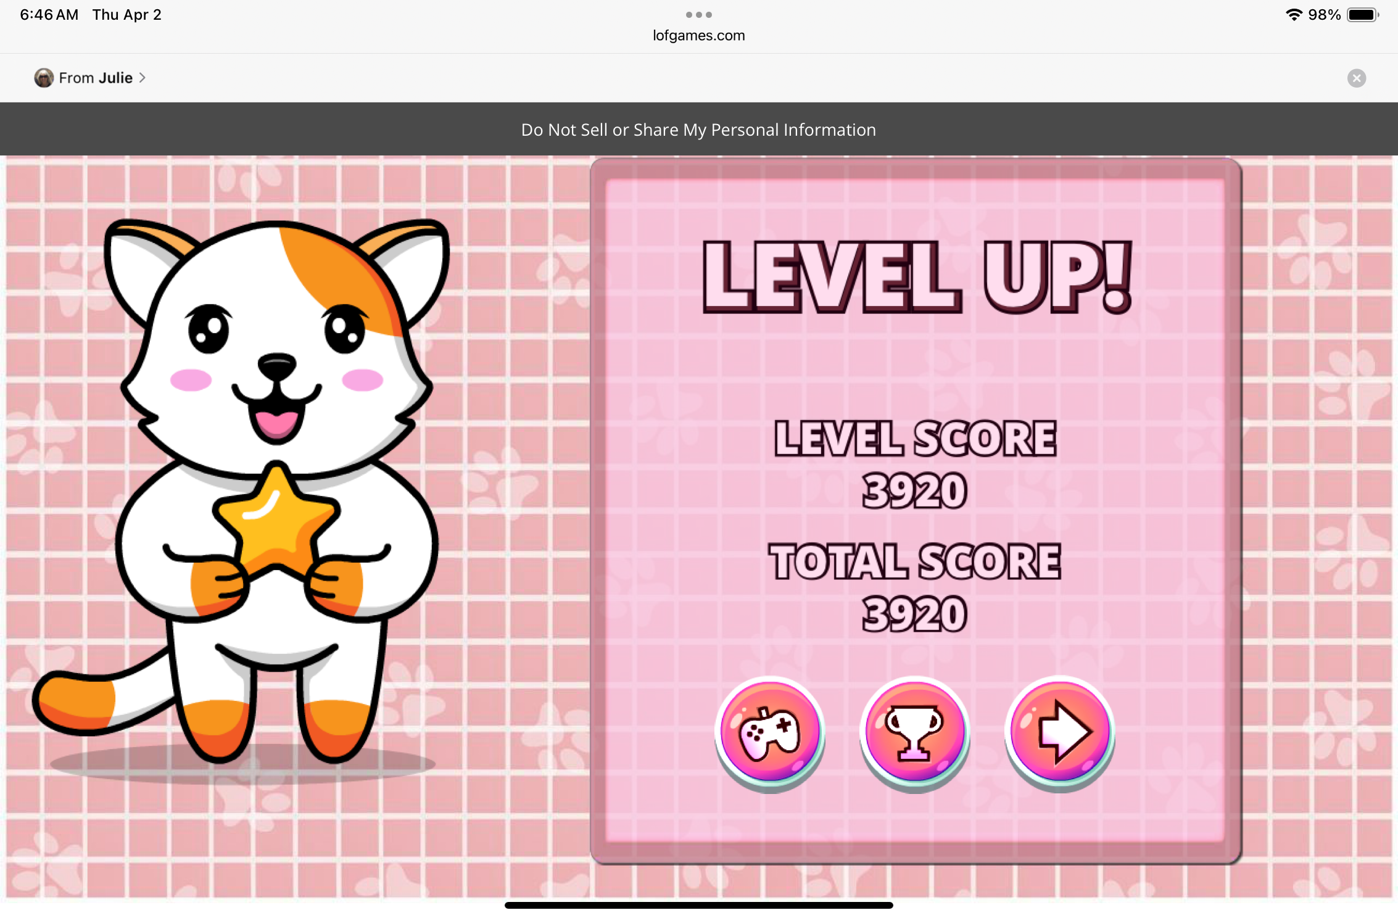
Task: Tap Julie's profile avatar
Action: pos(44,78)
